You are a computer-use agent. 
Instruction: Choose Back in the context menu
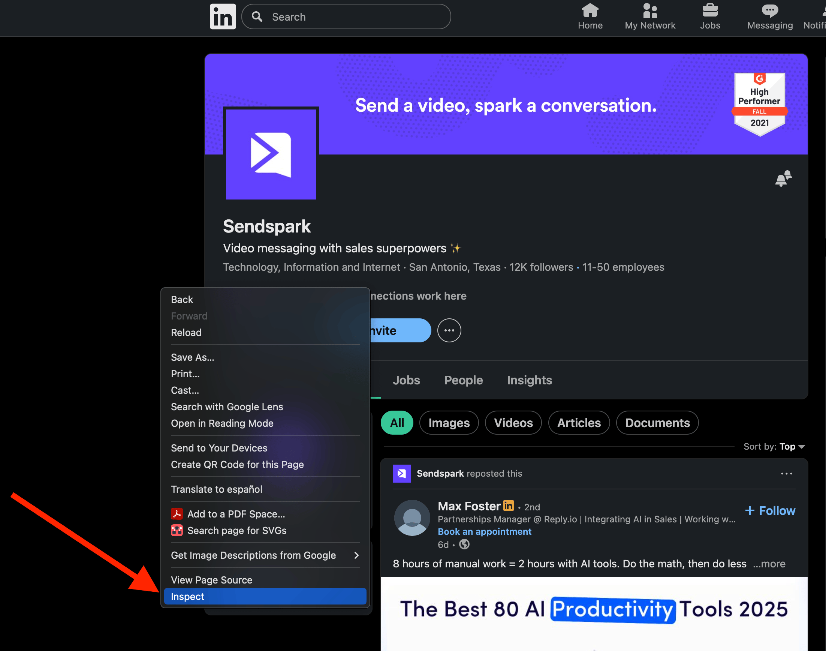[x=265, y=300]
